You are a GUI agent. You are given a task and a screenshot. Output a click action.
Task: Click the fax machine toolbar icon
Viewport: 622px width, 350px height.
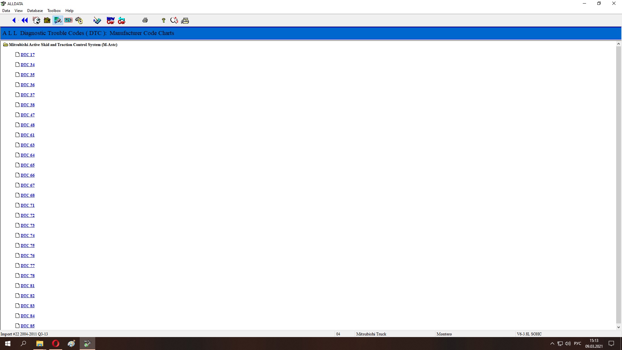(185, 20)
